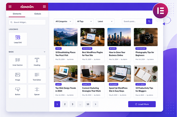This screenshot has height=117, width=177.
Task: Click the Elementor logo text in header
Action: (x=27, y=7)
